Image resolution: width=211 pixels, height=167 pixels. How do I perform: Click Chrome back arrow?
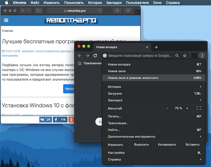point(80,55)
